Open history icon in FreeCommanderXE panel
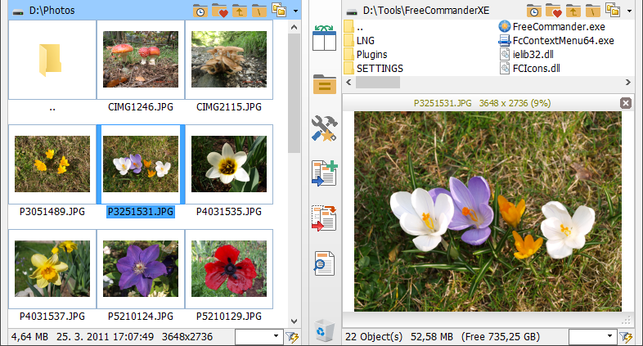 (x=533, y=11)
